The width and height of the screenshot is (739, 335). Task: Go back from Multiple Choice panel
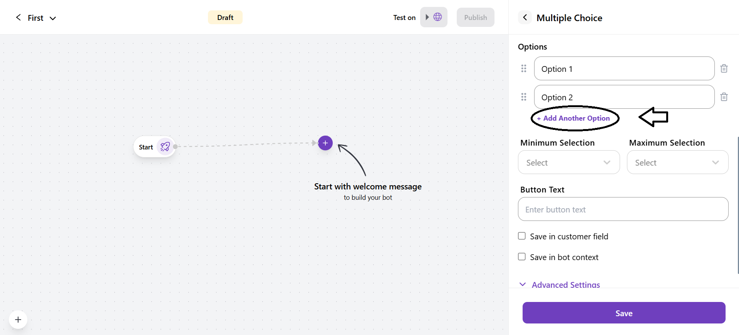525,17
